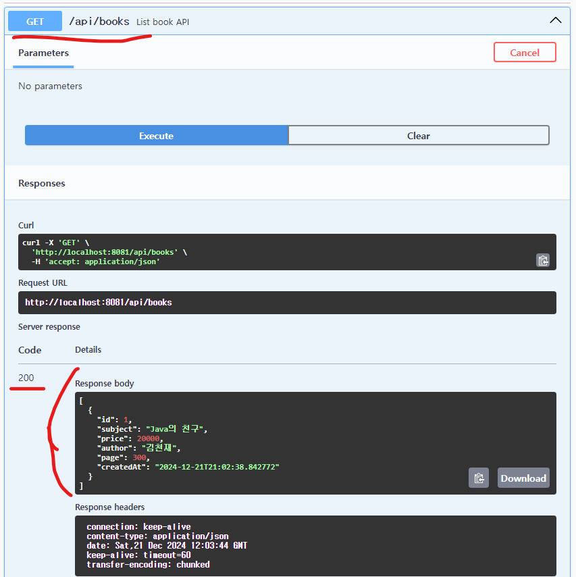Click the 'List book API' description
Viewport: 576px width, 577px height.
[163, 22]
